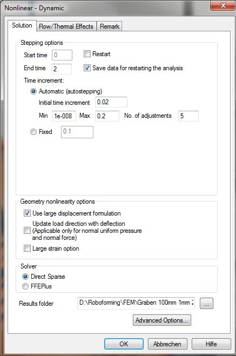The image size is (236, 356).
Task: Click the Max time increment field
Action: coord(107,116)
